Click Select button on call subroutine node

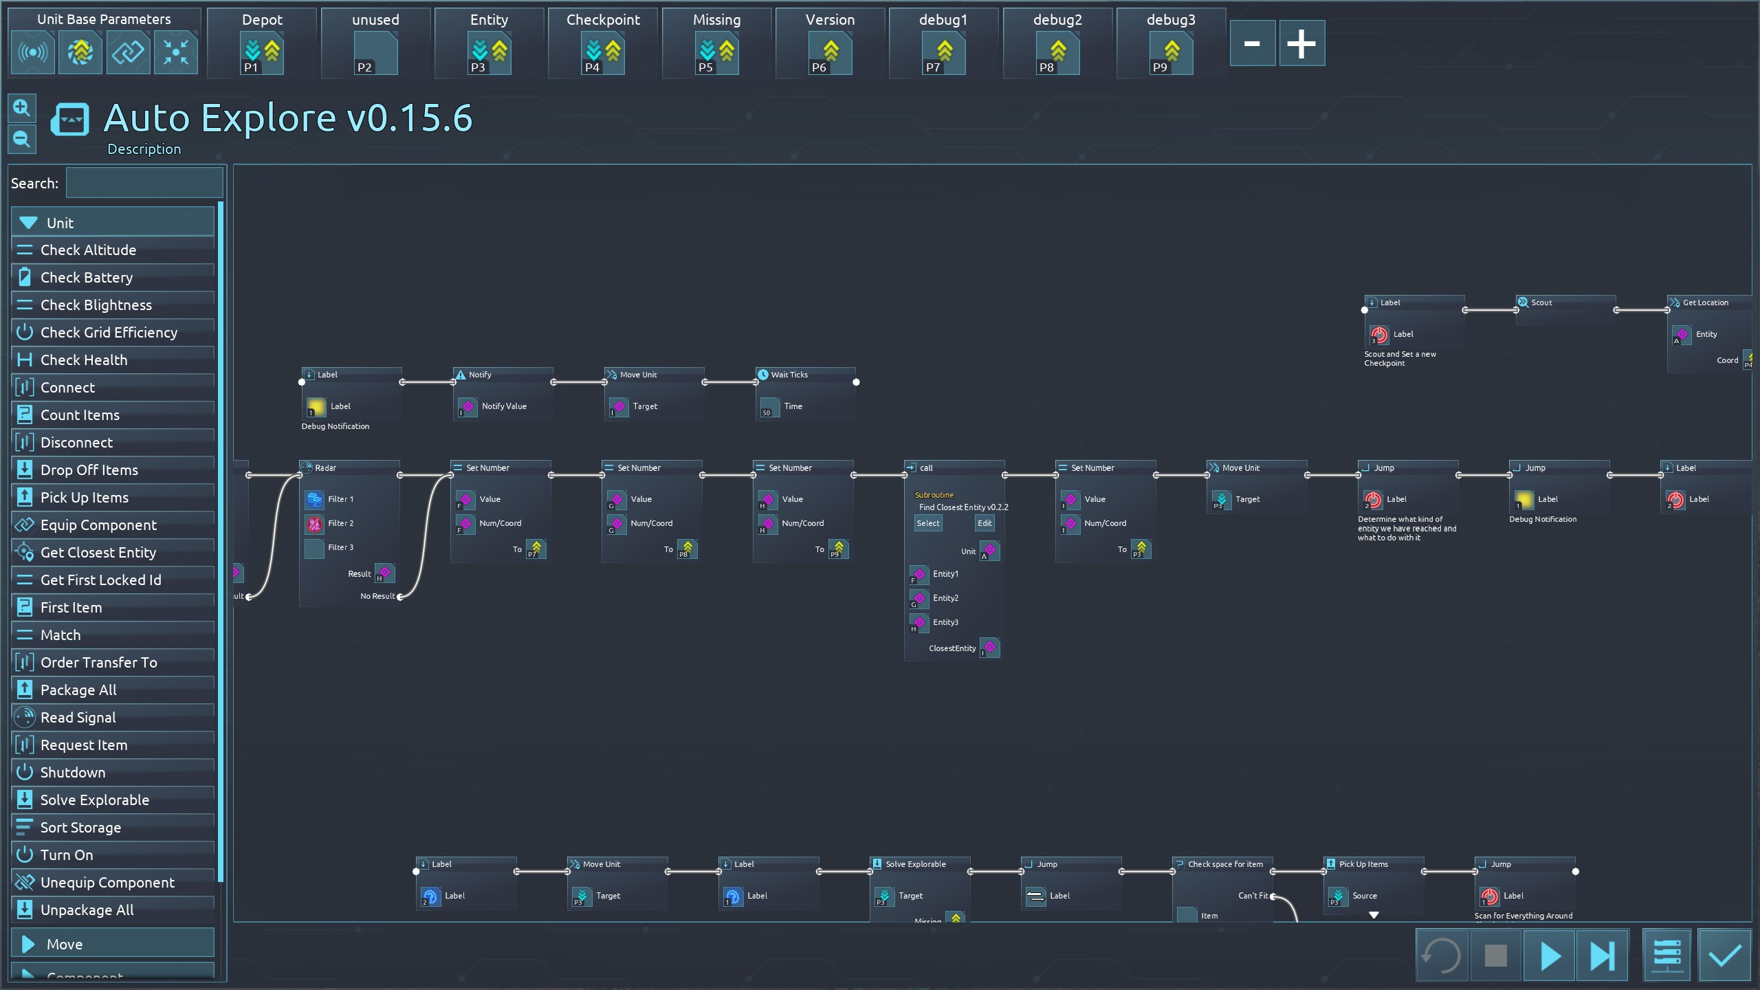pyautogui.click(x=927, y=523)
